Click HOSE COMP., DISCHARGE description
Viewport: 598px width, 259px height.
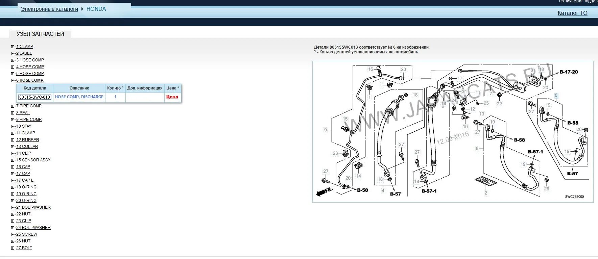[79, 97]
